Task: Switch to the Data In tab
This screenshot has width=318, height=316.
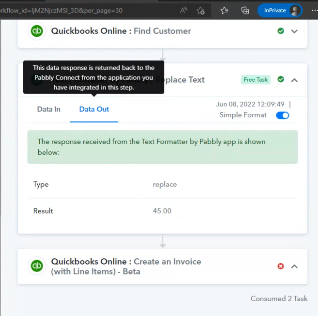Action: [x=48, y=109]
